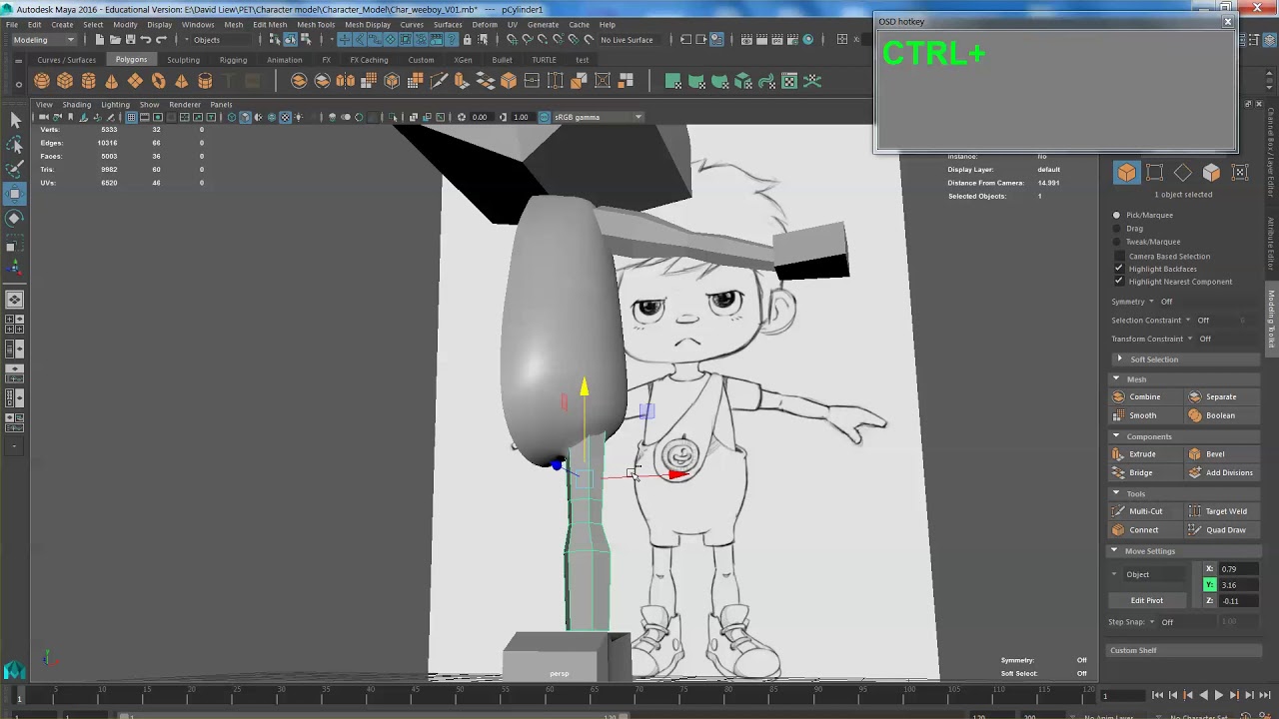1279x719 pixels.
Task: Select the Move tool in toolbox
Action: pos(15,193)
